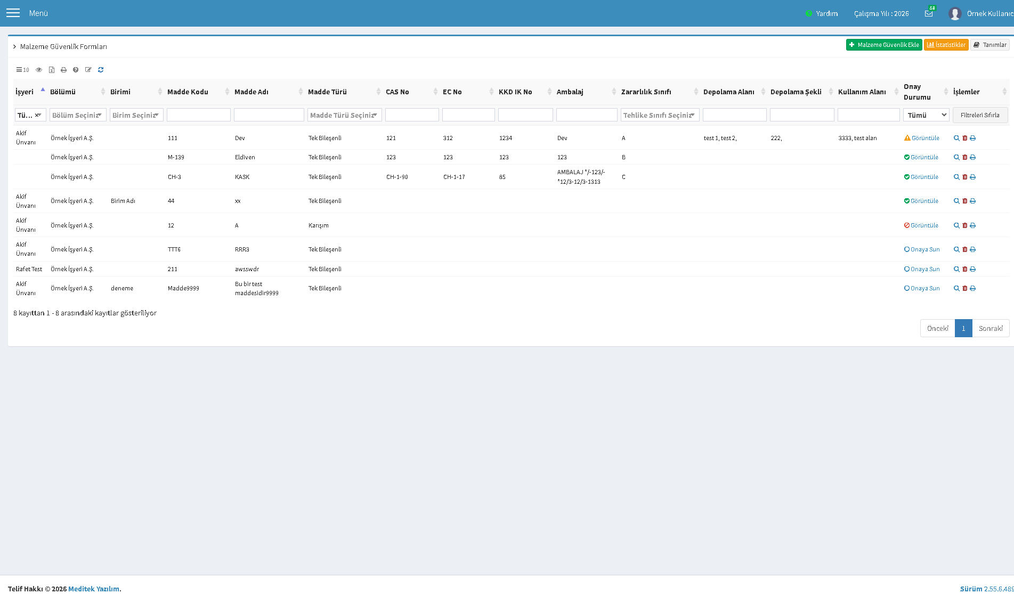Delete the Eldiven row using trash icon

964,157
